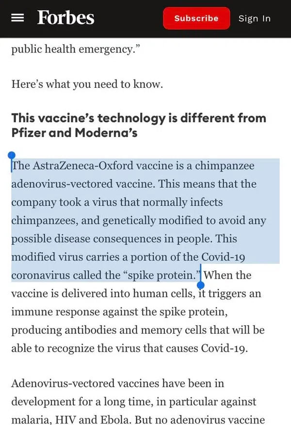The height and width of the screenshot is (425, 291).
Task: Click "Covid-19." ending the first paragraph
Action: coord(225,348)
